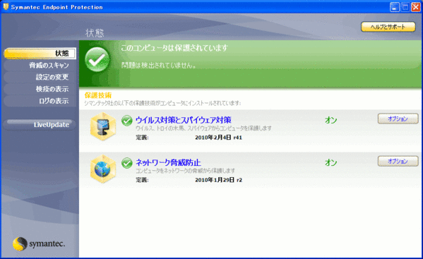The width and height of the screenshot is (423, 259).
Task: Run LiveUpdate from the sidebar
Action: click(x=40, y=125)
